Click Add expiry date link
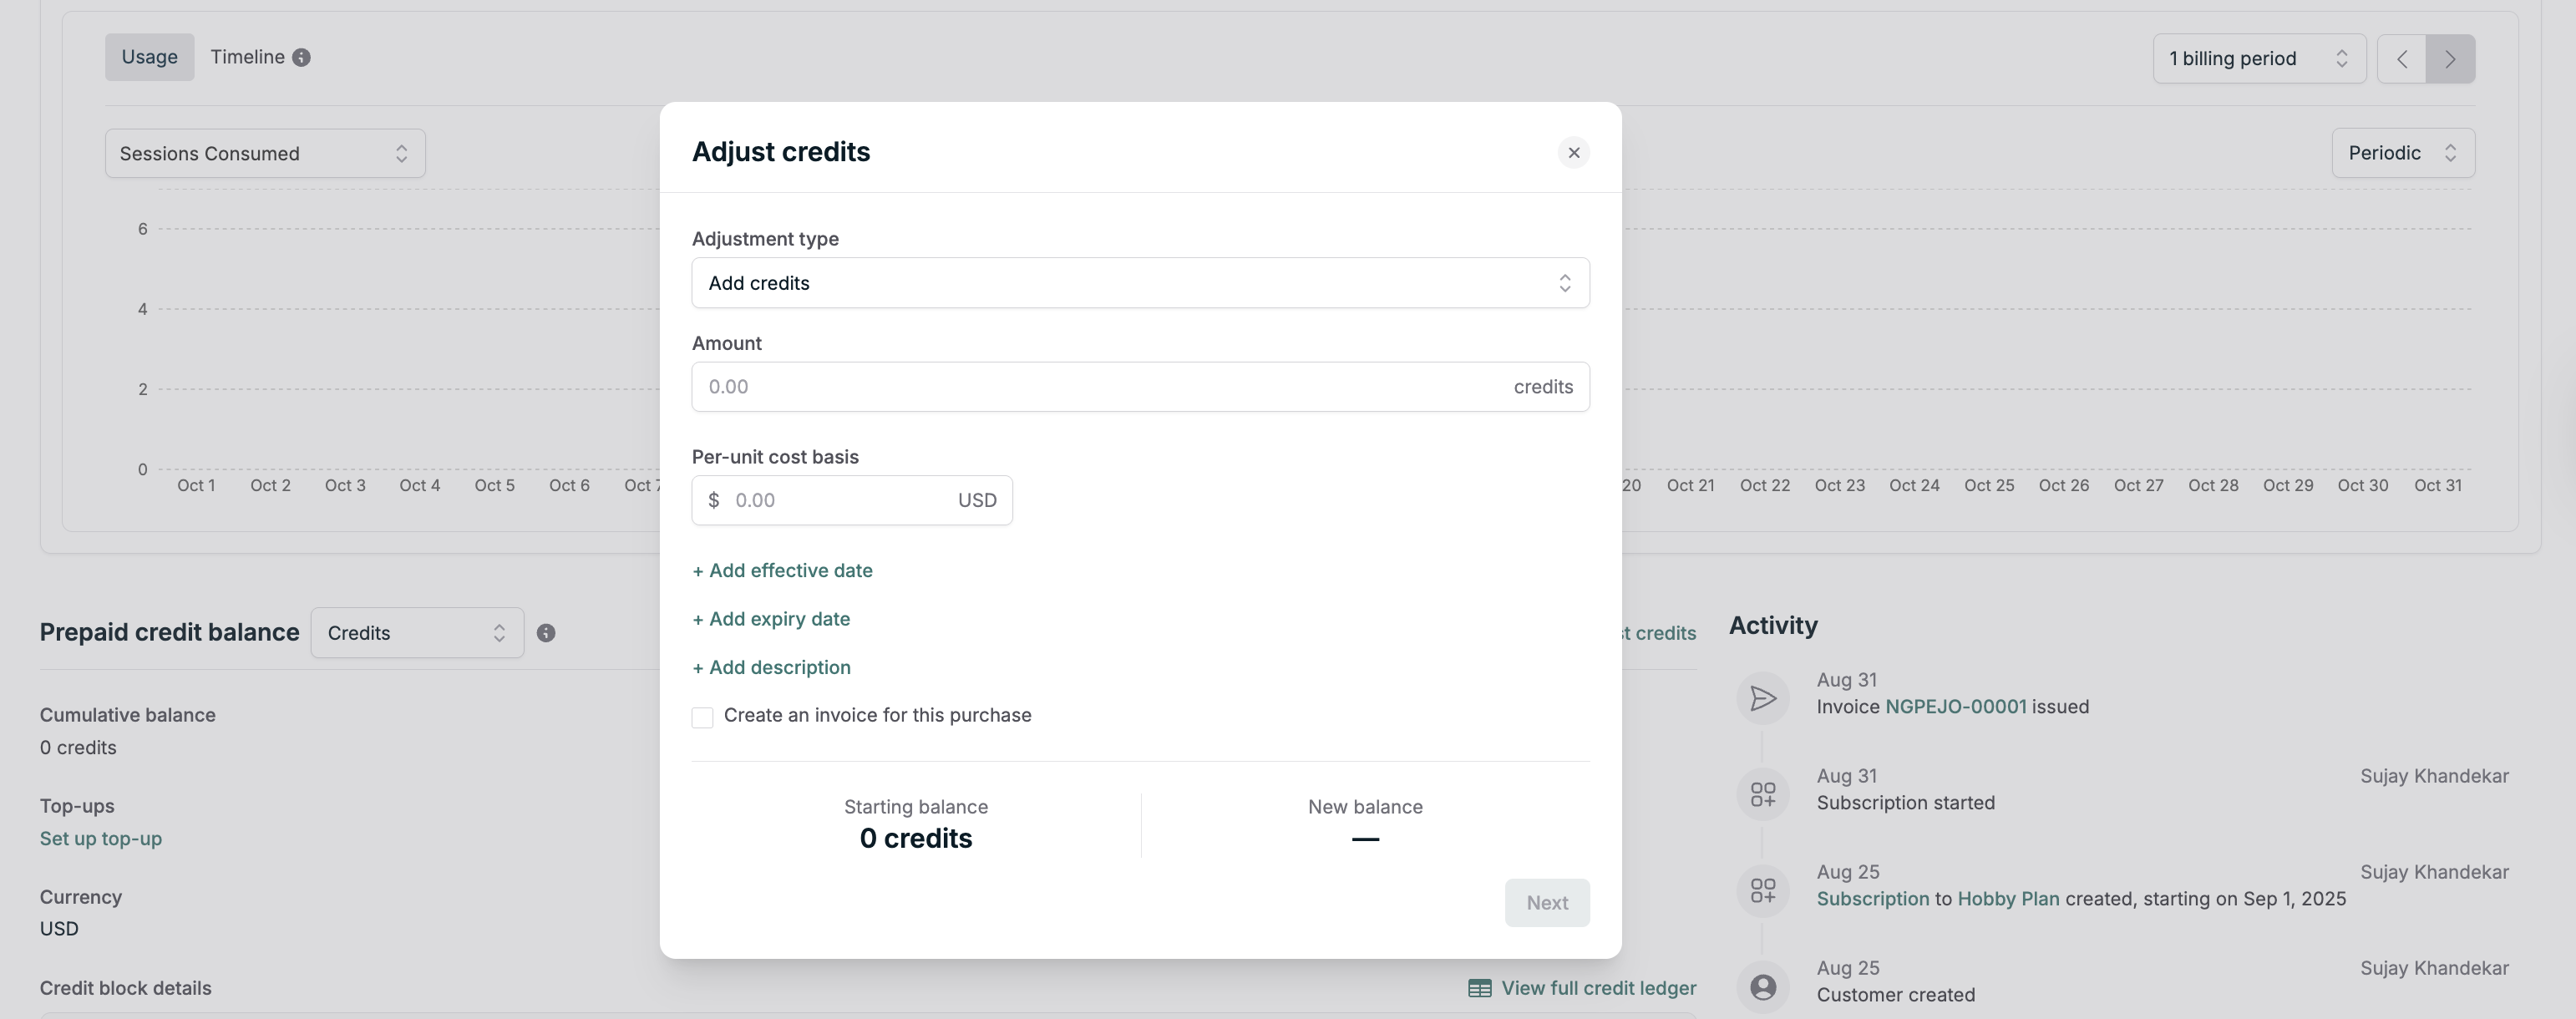The width and height of the screenshot is (2576, 1019). tap(771, 619)
